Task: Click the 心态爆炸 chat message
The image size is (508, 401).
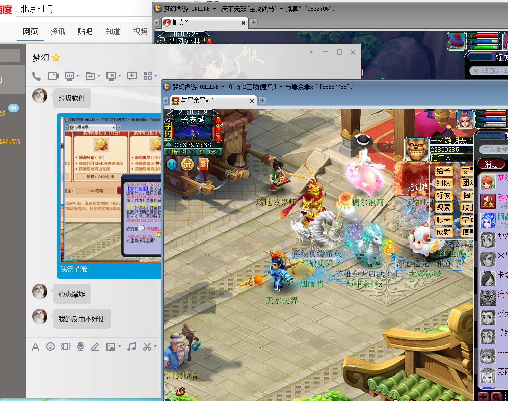Action: click(72, 294)
